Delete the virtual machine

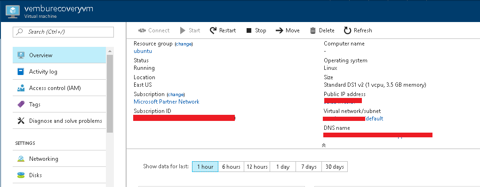(x=322, y=30)
